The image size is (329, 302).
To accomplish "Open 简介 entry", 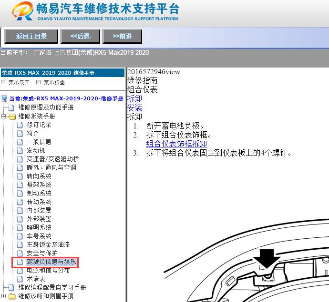I will pyautogui.click(x=33, y=133).
